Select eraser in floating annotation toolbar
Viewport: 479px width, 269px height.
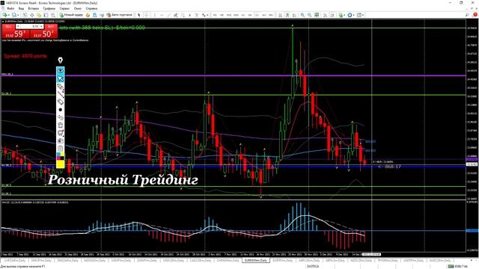pos(60,102)
